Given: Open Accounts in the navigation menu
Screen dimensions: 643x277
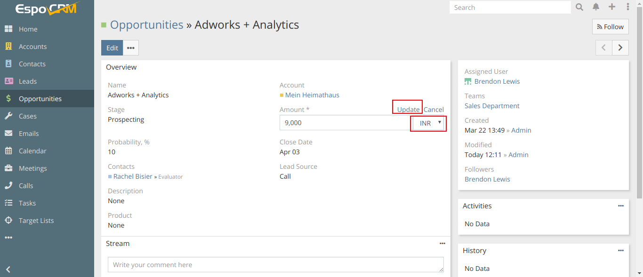Looking at the screenshot, I should pos(32,47).
